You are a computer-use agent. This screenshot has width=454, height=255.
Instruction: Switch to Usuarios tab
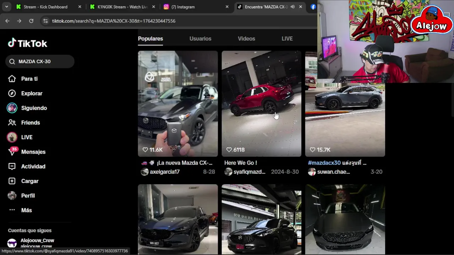pos(200,39)
